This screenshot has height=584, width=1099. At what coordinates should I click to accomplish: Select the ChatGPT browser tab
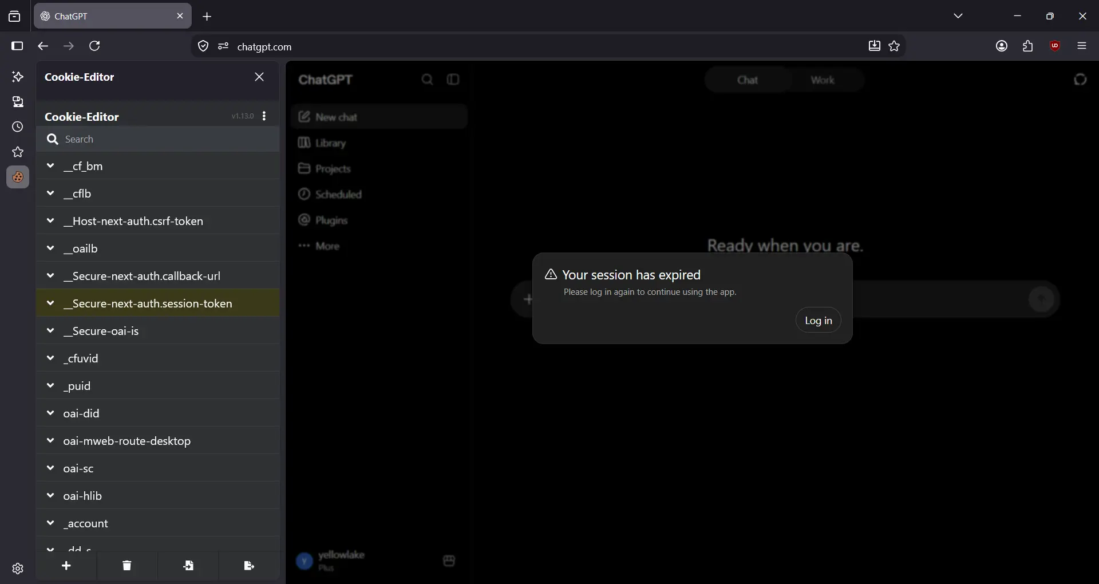pos(113,16)
